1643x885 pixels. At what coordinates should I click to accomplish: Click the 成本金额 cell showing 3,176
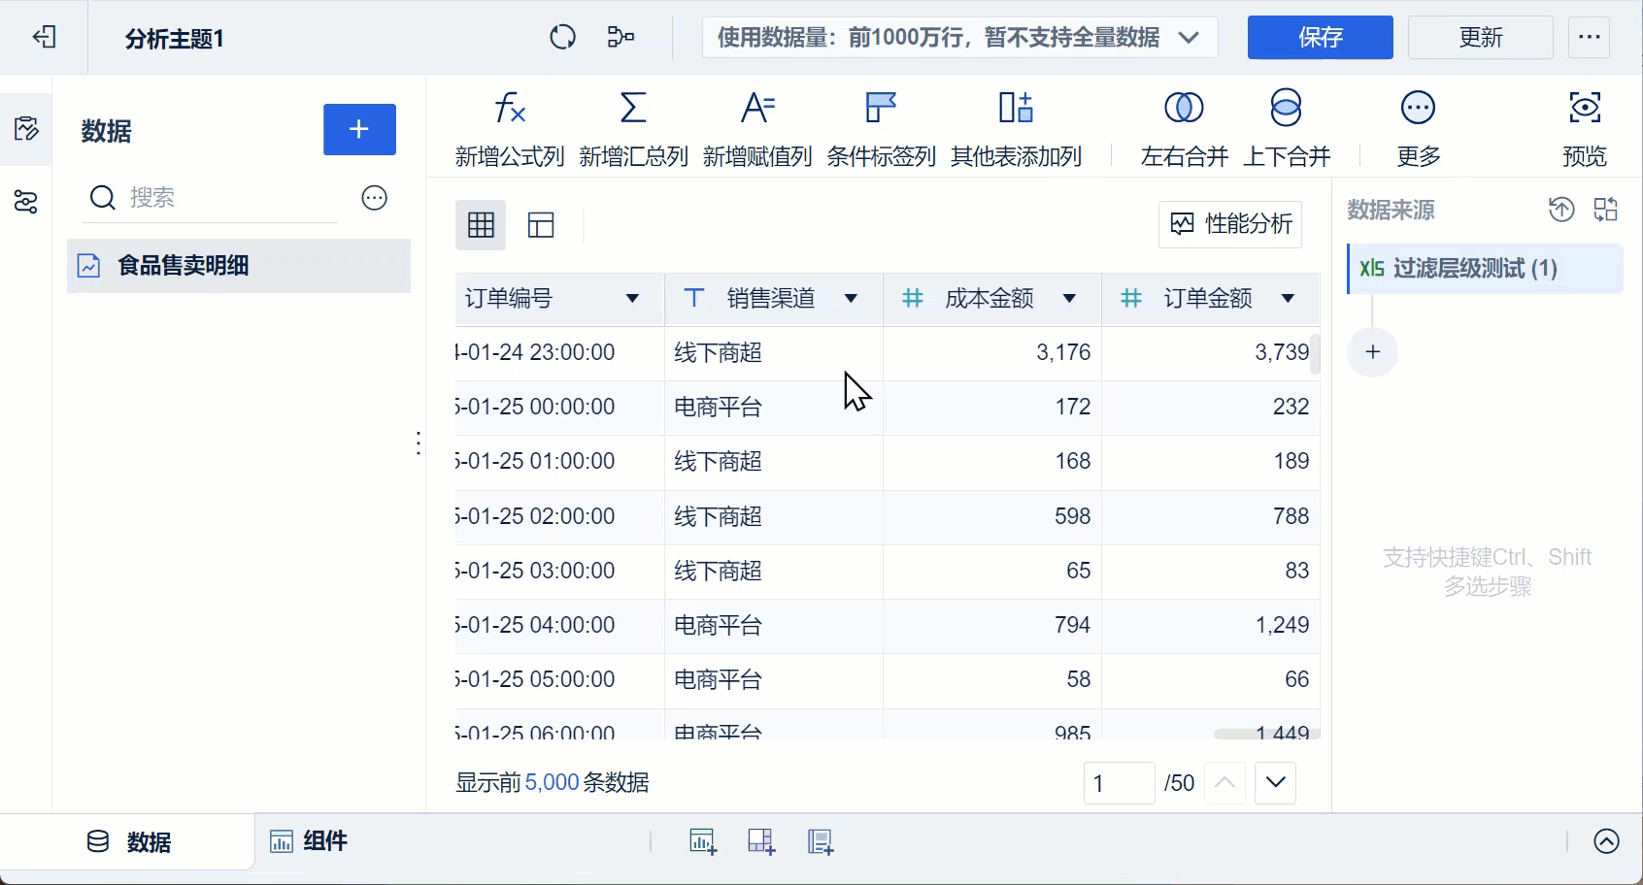992,353
